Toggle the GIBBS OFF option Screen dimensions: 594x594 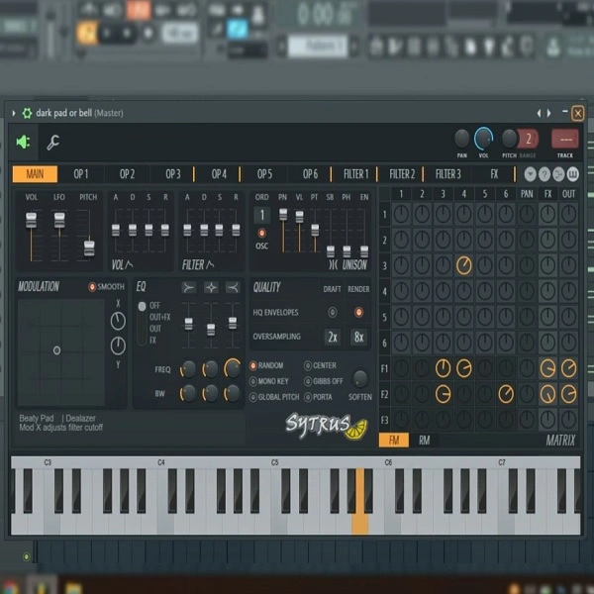pyautogui.click(x=308, y=381)
